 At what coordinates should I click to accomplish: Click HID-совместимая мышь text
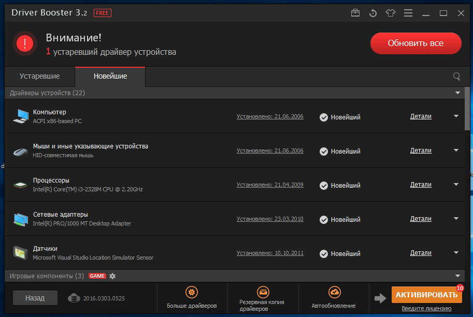63,155
